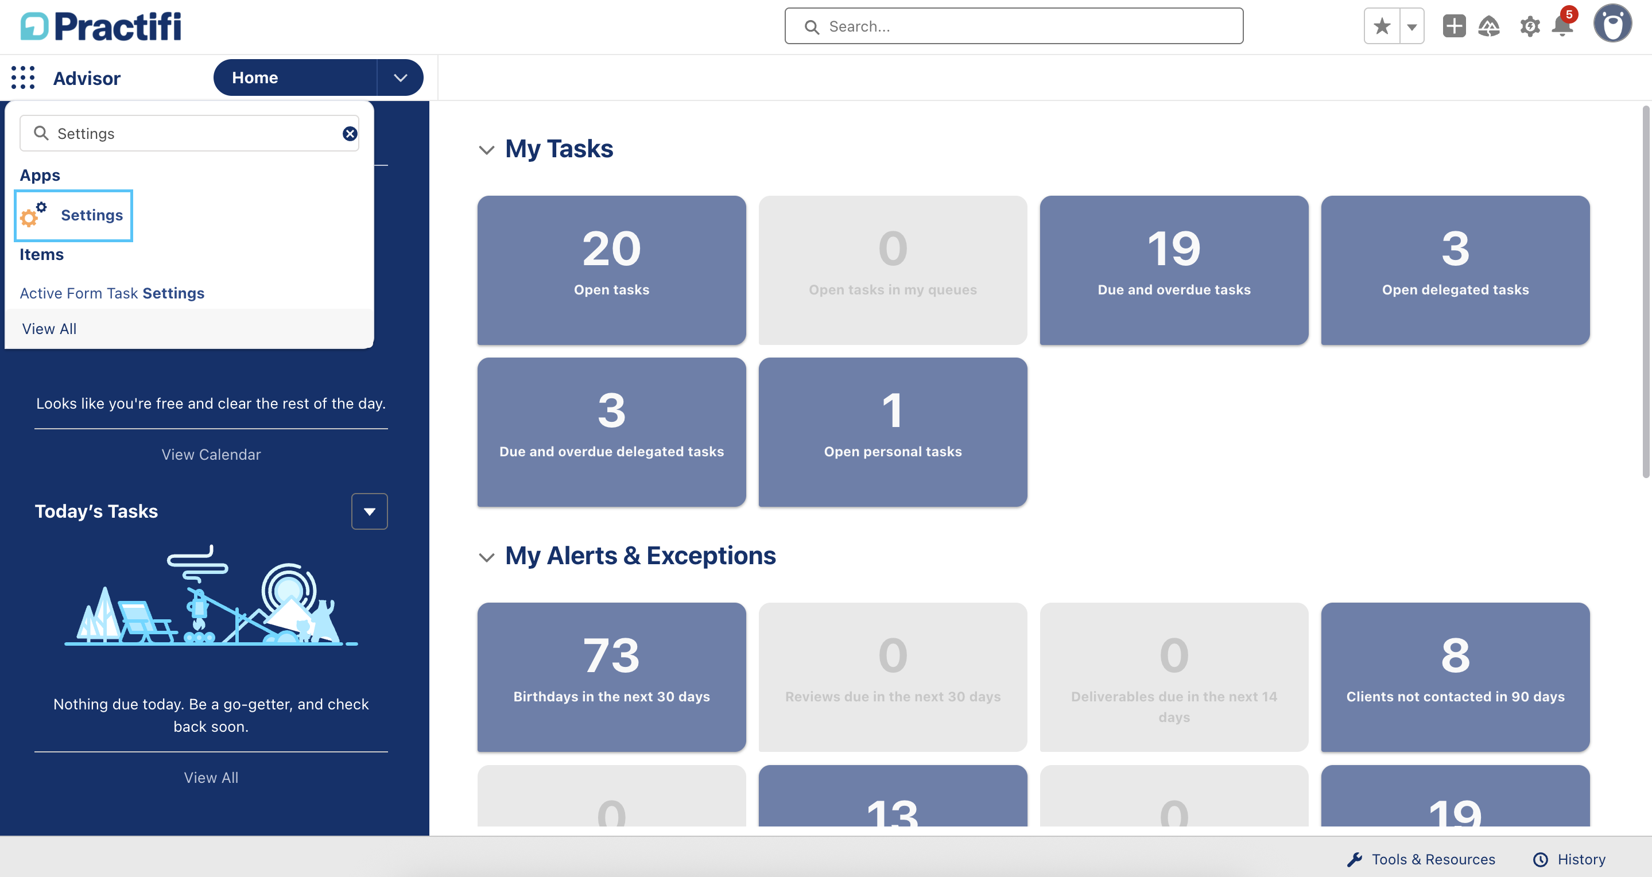Open Today's Tasks filter dropdown
This screenshot has height=877, width=1652.
tap(370, 511)
